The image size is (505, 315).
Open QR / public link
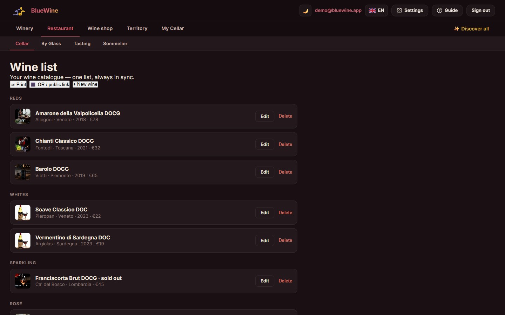50,84
